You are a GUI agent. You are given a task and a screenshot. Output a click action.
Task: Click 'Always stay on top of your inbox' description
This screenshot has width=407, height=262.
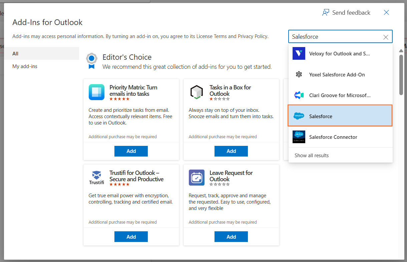pyautogui.click(x=231, y=113)
